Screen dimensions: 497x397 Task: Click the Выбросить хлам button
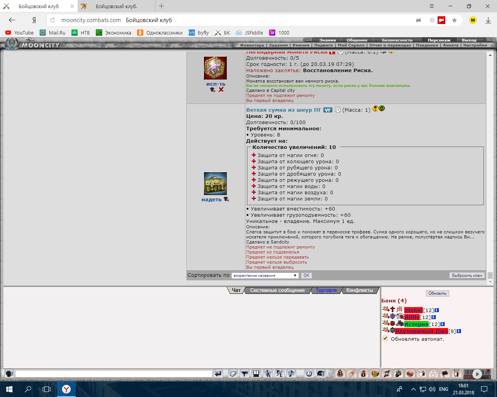tap(467, 276)
